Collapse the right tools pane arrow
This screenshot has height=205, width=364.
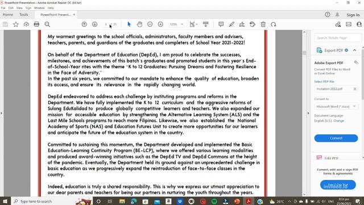tap(308, 113)
